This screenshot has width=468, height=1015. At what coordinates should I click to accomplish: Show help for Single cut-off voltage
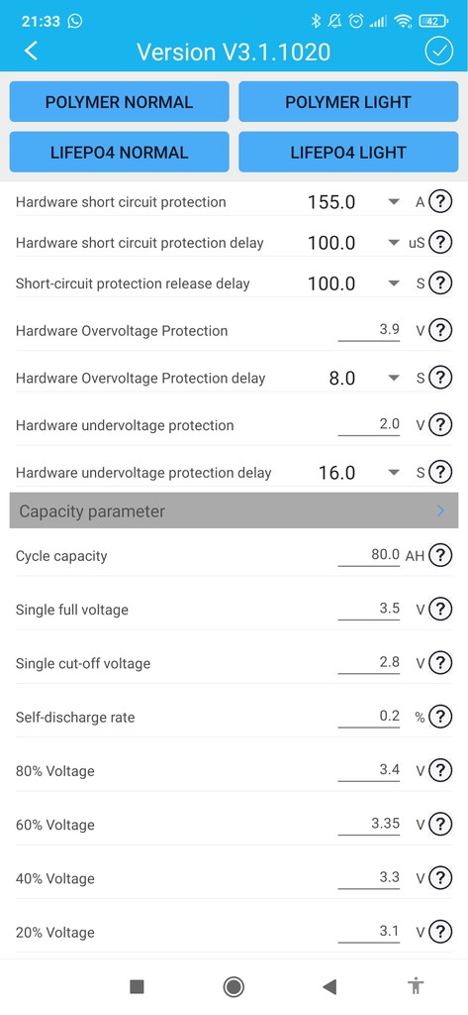tap(440, 663)
